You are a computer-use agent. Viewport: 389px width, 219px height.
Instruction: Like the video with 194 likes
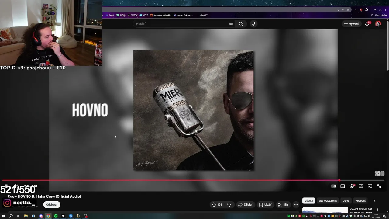217,205
